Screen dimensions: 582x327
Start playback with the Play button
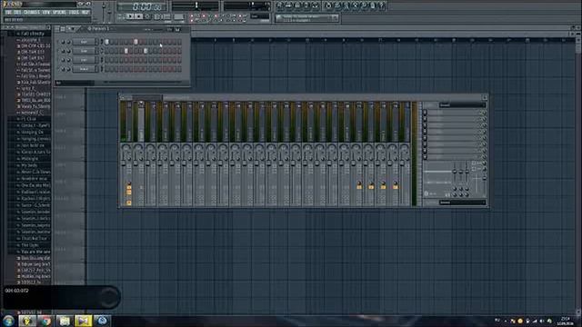(x=130, y=16)
